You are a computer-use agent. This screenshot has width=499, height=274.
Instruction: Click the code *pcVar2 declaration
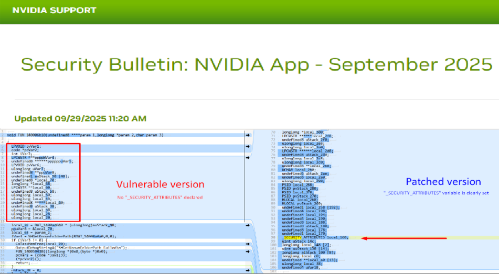pos(25,150)
